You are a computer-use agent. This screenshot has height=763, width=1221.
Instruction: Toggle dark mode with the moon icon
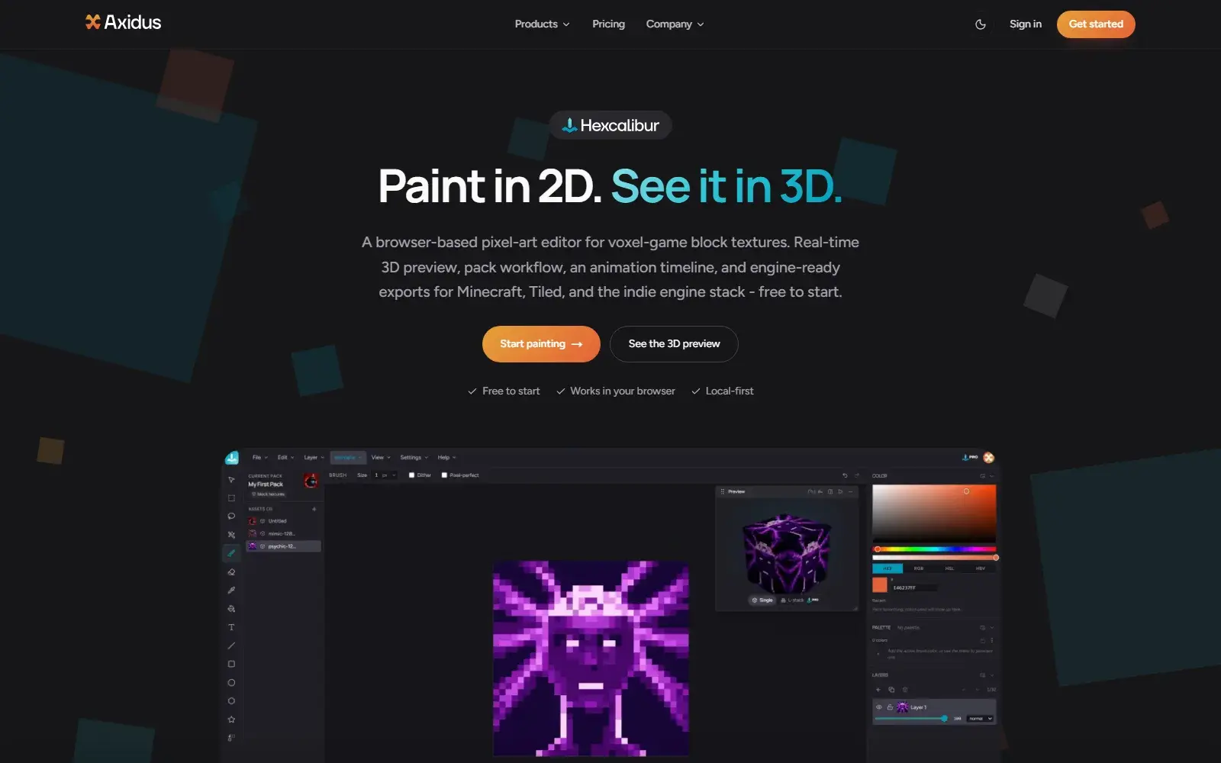click(981, 24)
